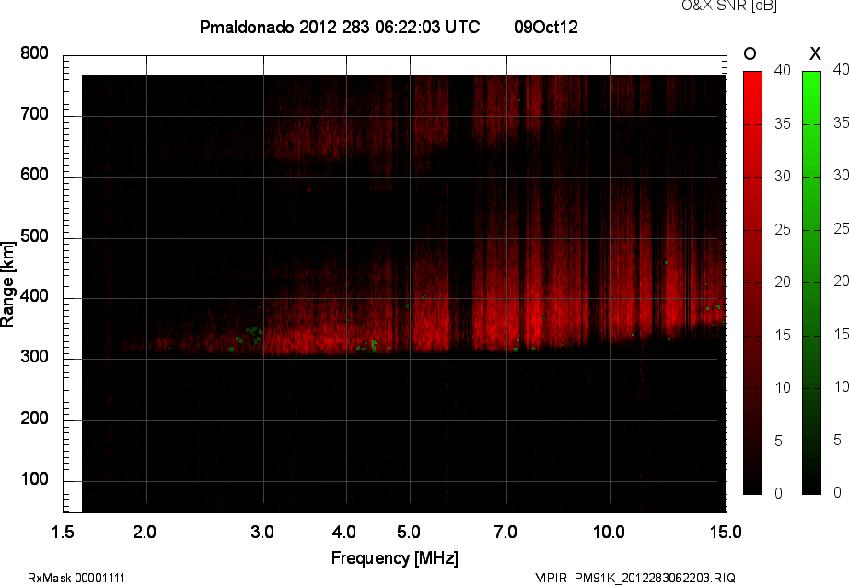
Task: Click the 700 range tick label
Action: 34,113
